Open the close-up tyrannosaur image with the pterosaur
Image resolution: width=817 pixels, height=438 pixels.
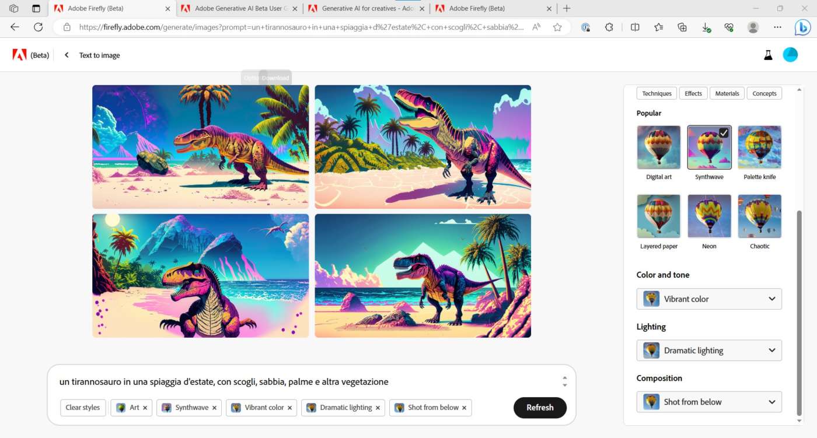tap(201, 276)
